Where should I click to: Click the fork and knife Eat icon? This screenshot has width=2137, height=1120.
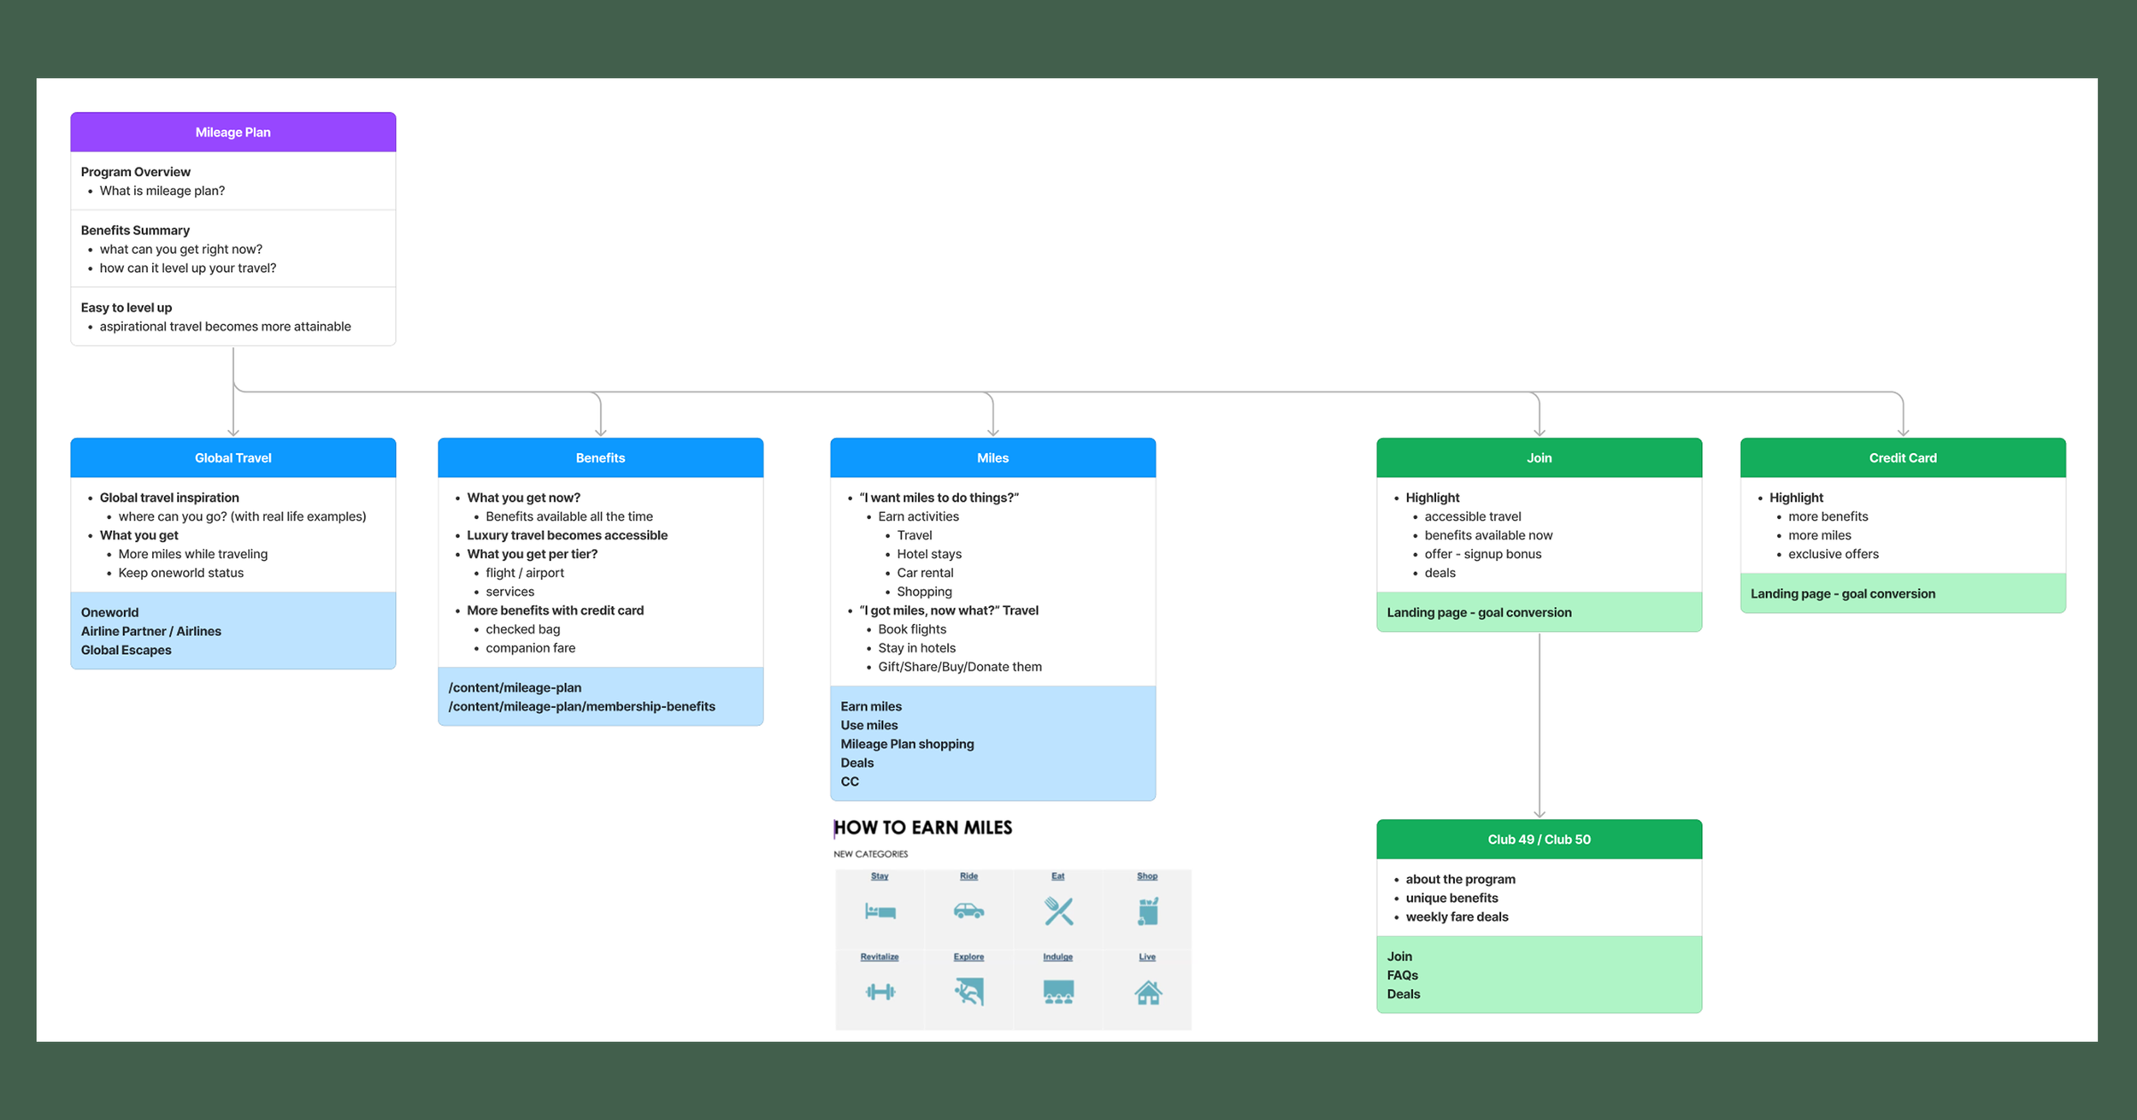pos(1058,911)
